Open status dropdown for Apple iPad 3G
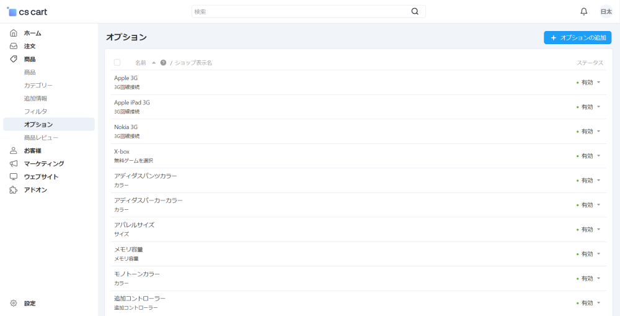Viewport: 620px width, 316px height. [588, 107]
